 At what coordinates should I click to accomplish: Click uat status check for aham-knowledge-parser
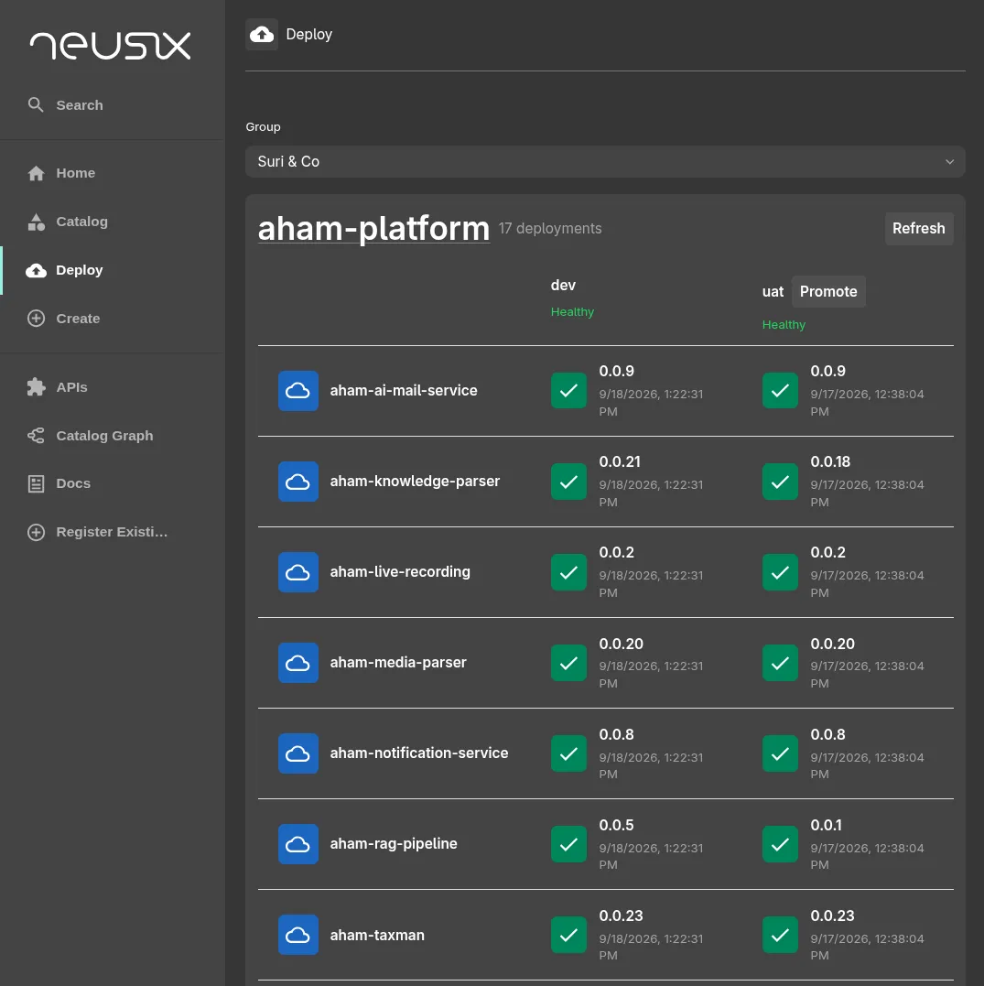tap(780, 482)
